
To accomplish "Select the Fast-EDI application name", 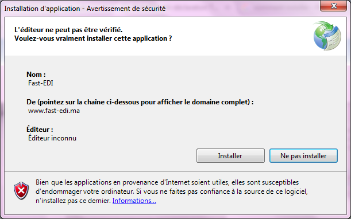I will click(41, 83).
